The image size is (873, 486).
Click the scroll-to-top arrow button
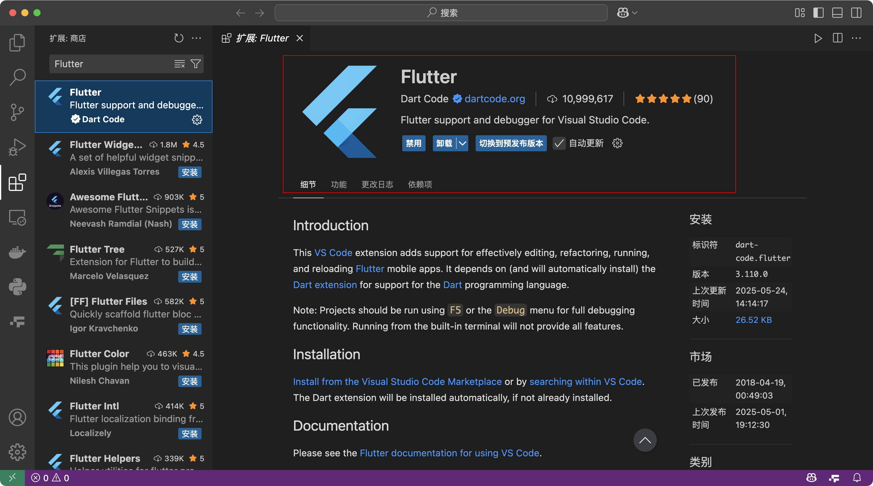coord(644,440)
